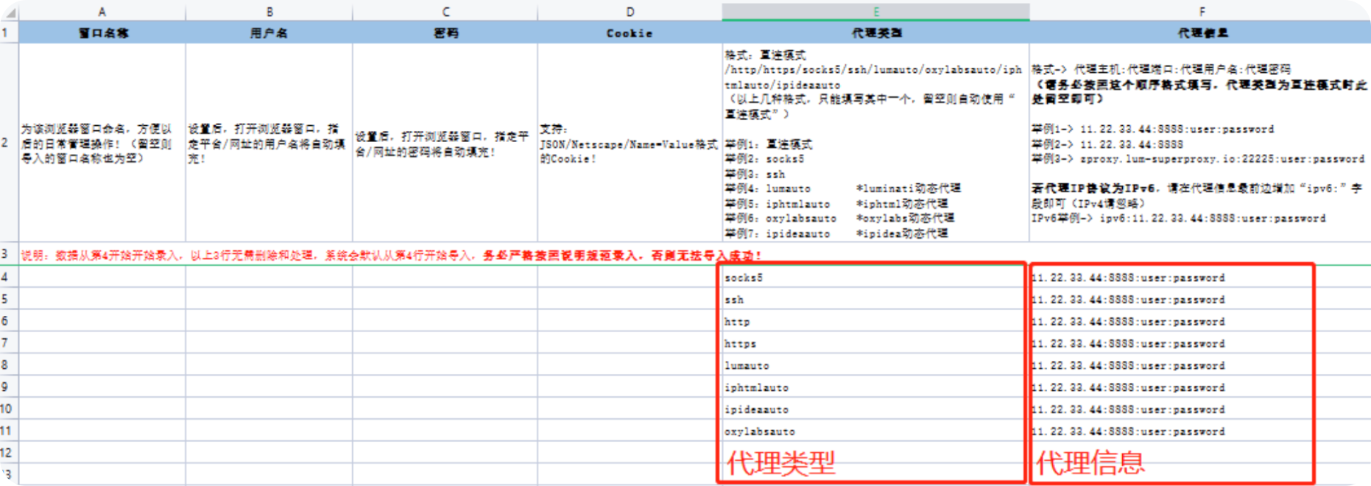The height and width of the screenshot is (486, 1371).
Task: Select the cell containing ssh in row 5
Action: click(x=875, y=299)
